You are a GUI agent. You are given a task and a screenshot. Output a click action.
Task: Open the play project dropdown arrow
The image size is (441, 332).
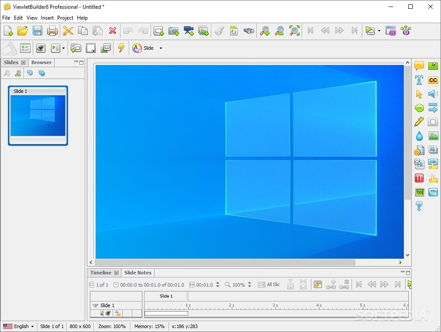coord(379,31)
